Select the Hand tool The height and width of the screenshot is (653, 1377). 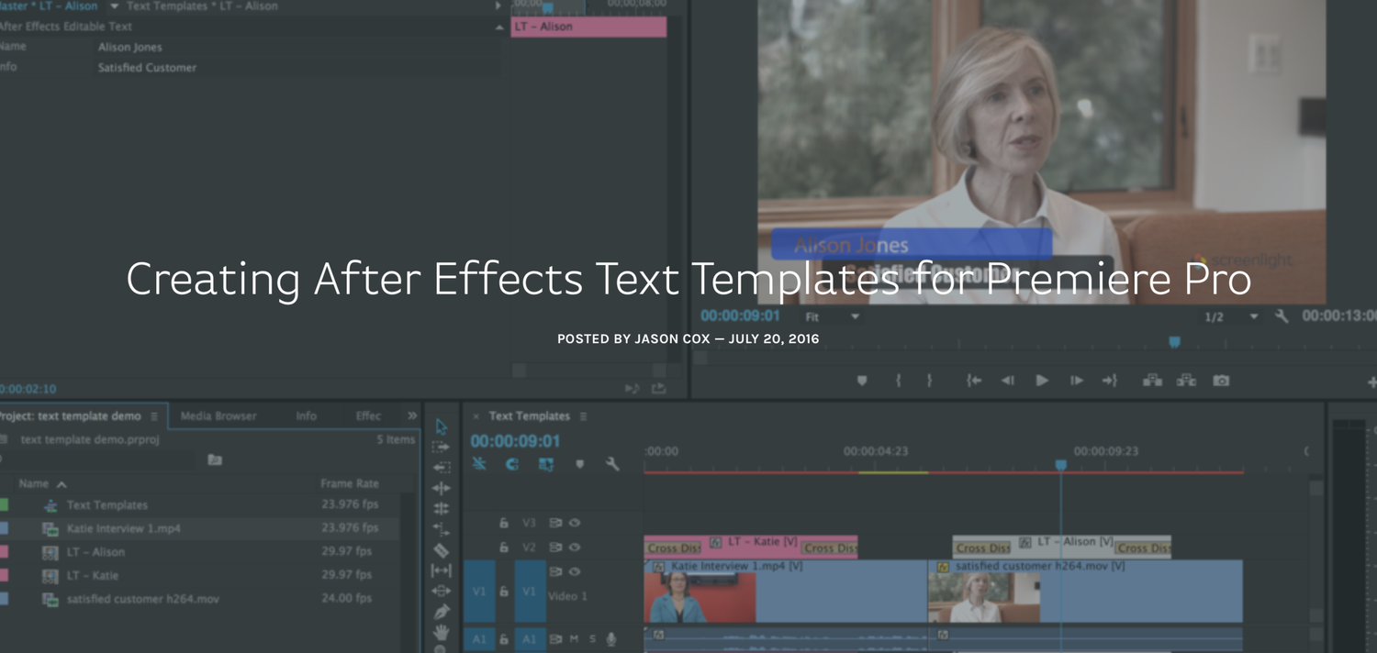pyautogui.click(x=442, y=633)
